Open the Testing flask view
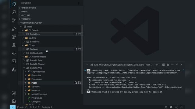The height and width of the screenshot is (109, 195). pyautogui.click(x=14, y=45)
